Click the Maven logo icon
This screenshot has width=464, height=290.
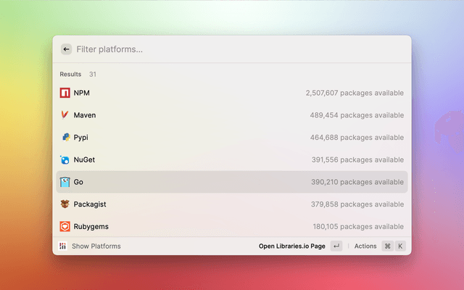click(x=65, y=115)
